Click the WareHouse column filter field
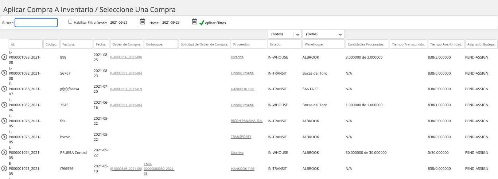The image size is (498, 179). 324,44
